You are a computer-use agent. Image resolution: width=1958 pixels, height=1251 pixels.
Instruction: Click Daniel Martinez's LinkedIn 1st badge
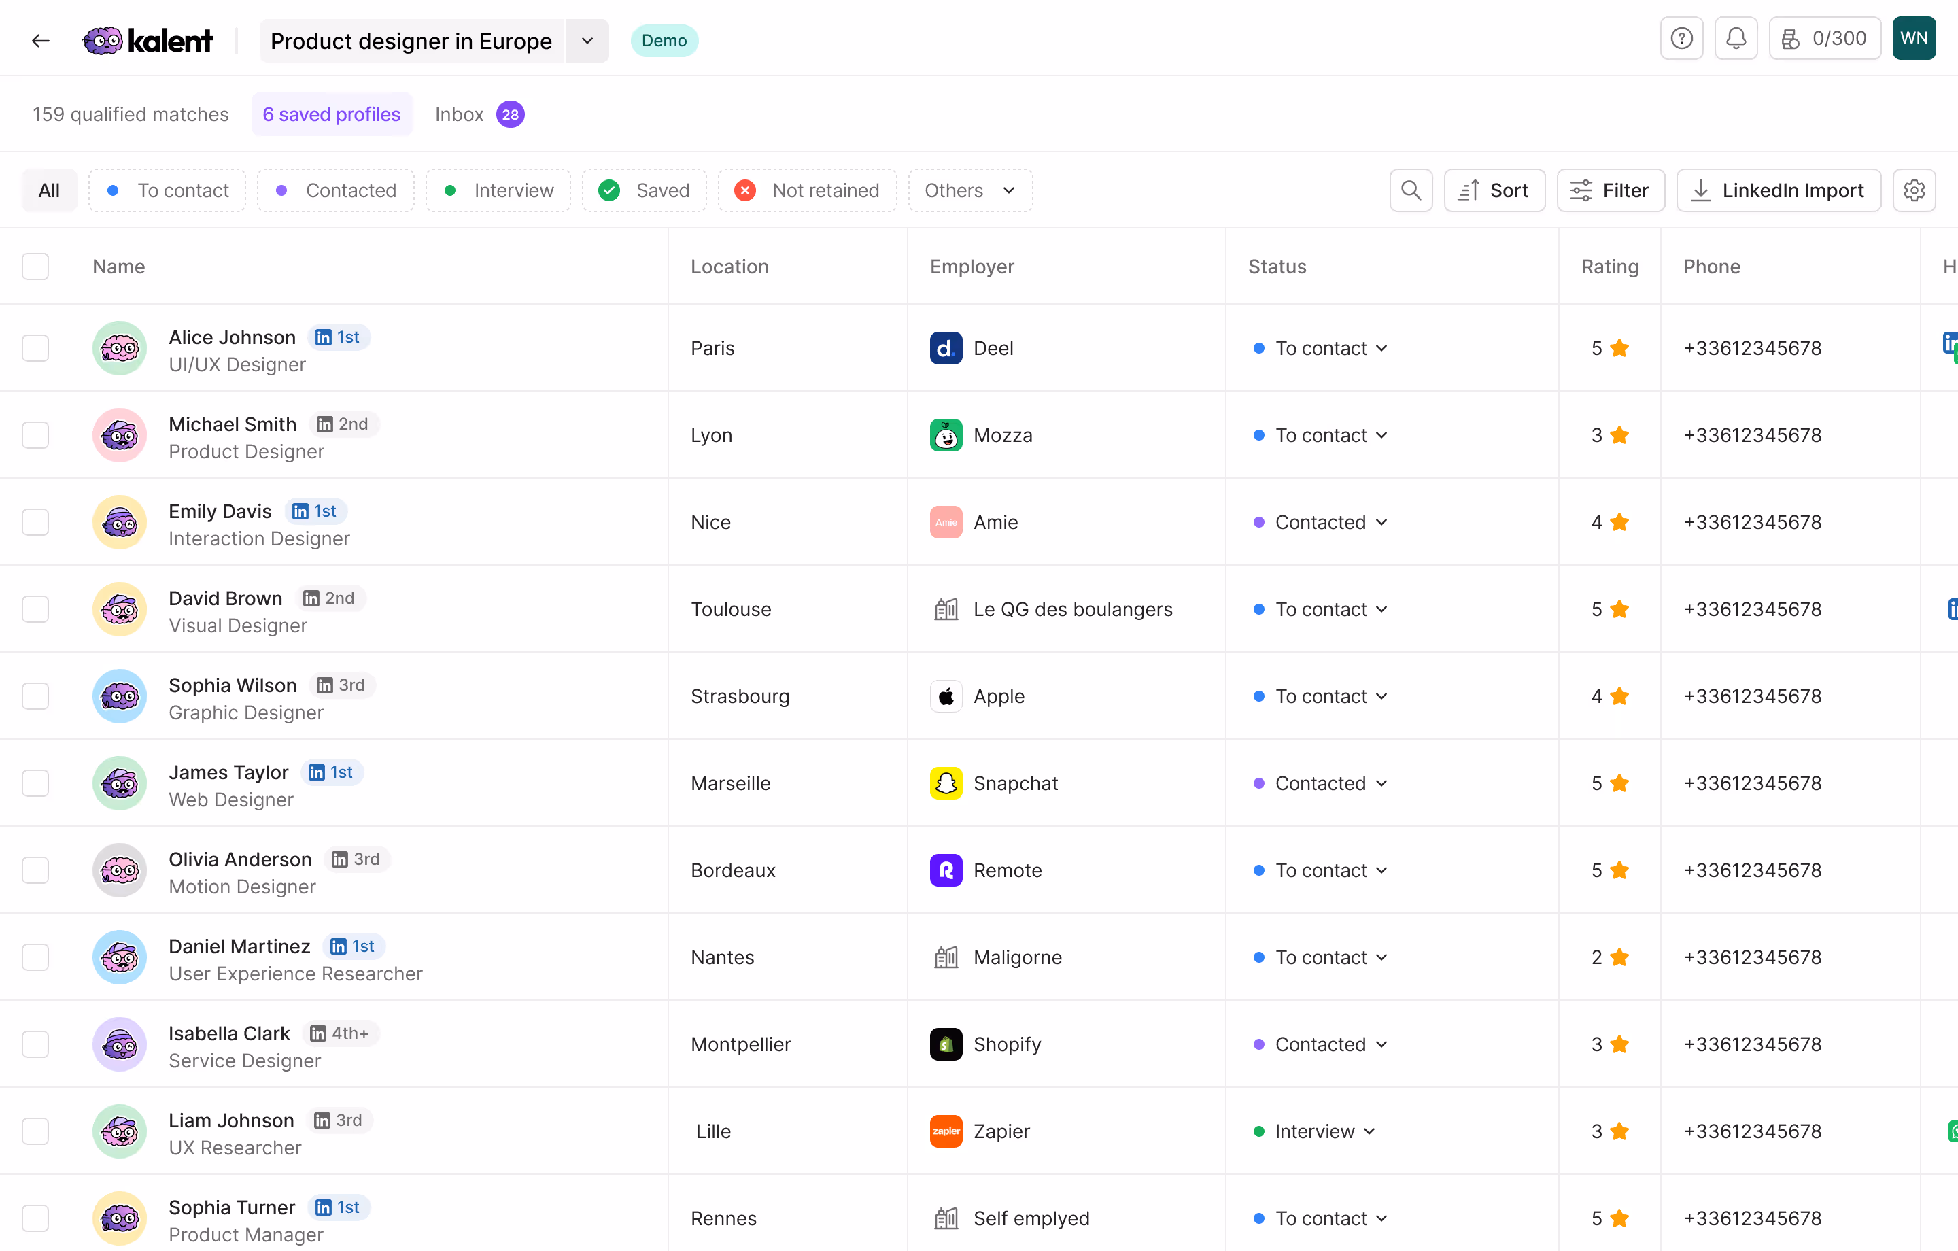354,947
